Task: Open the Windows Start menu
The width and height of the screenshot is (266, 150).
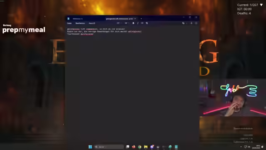Action: [90, 147]
